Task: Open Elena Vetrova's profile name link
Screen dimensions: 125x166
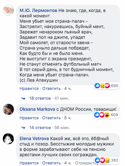Action: [x=34, y=139]
